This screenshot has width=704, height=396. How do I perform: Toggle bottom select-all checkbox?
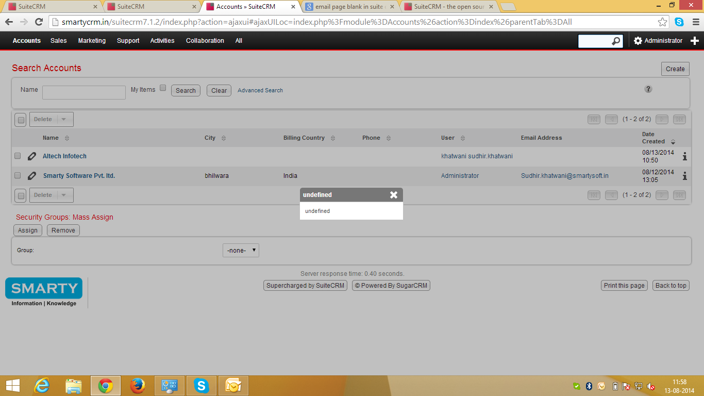click(21, 196)
